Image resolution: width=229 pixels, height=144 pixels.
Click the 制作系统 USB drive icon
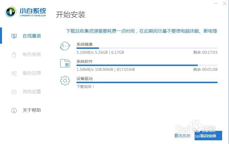coord(14,55)
